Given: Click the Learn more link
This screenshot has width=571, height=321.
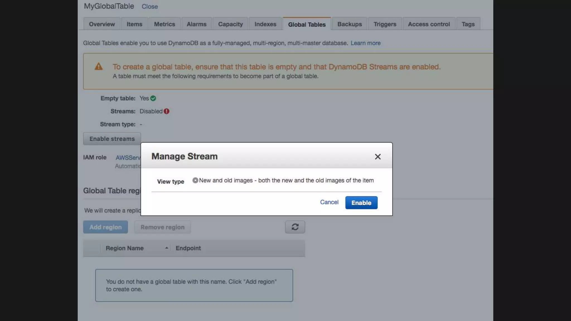Looking at the screenshot, I should [x=365, y=43].
